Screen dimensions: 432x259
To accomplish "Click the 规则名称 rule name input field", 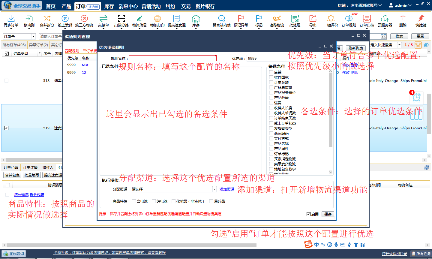I will 173,58.
